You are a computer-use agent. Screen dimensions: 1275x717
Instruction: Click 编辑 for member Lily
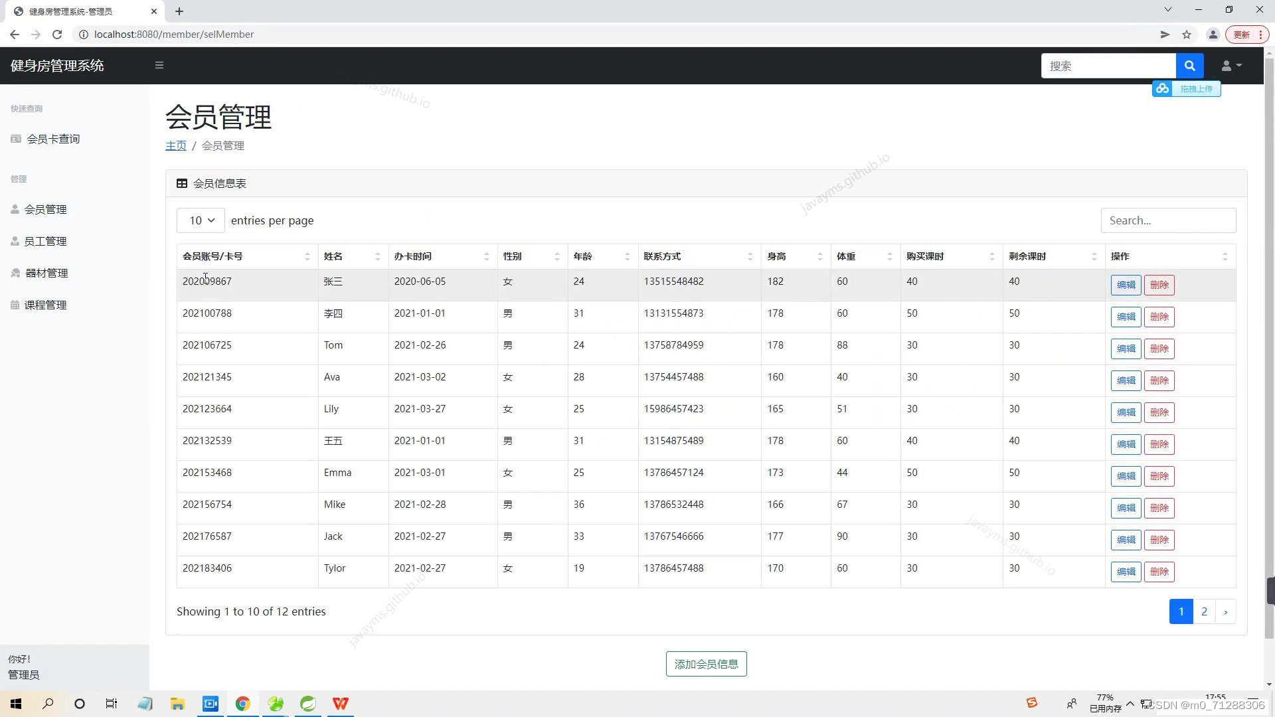1126,412
